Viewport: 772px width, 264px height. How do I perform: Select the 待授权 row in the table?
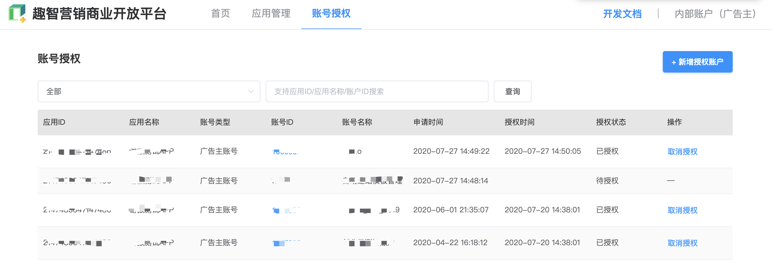[x=385, y=181]
